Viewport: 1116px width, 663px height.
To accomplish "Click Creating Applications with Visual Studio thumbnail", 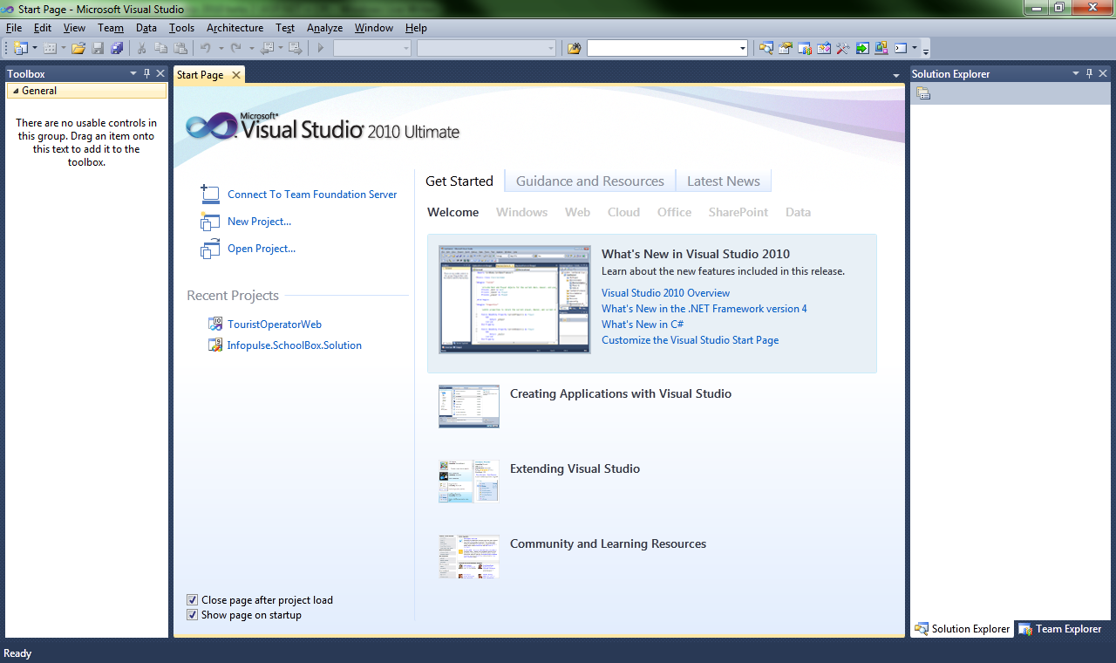I will pos(469,407).
